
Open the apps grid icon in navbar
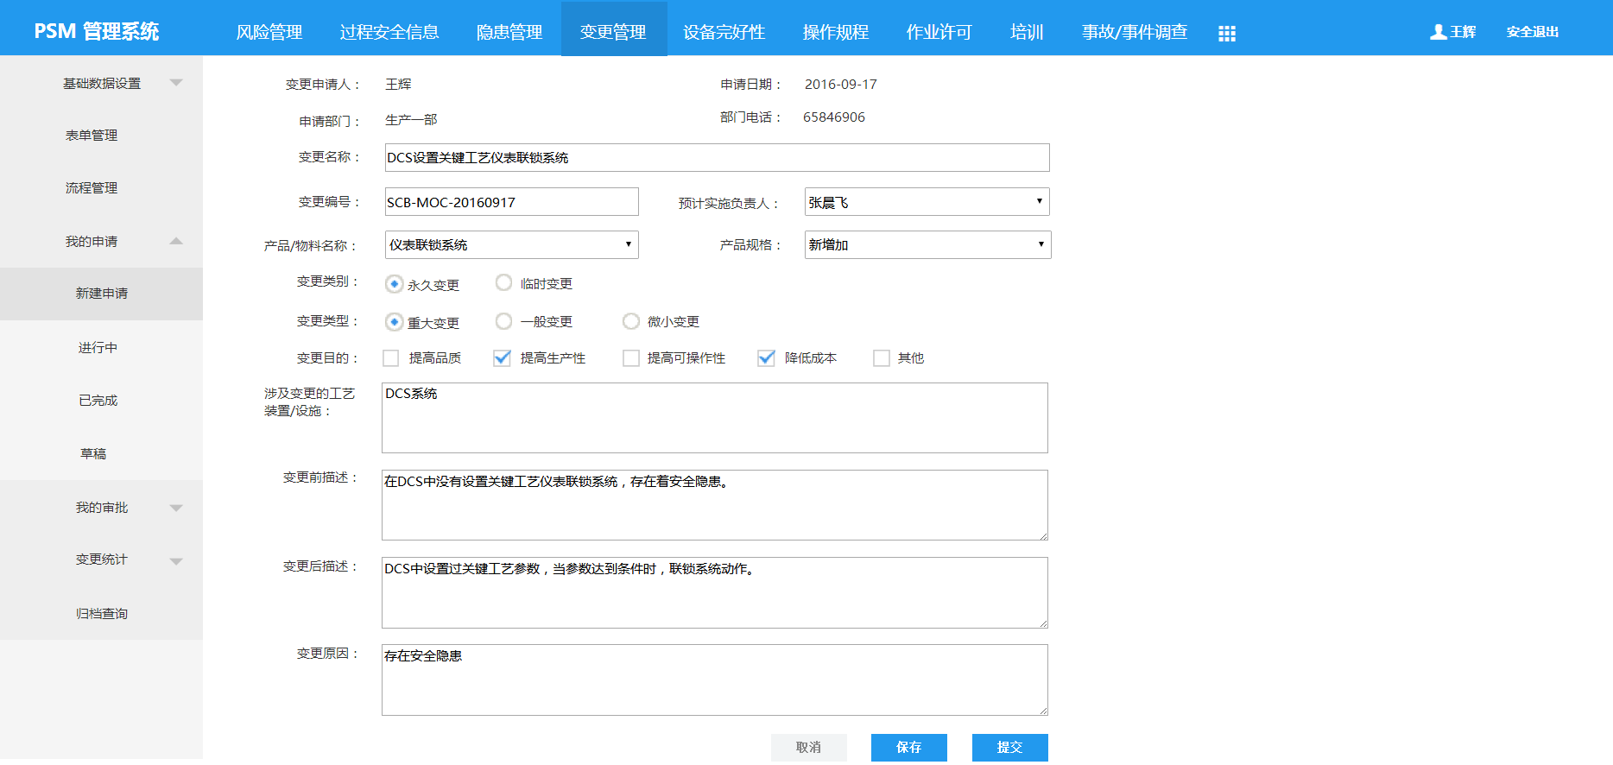(x=1226, y=33)
